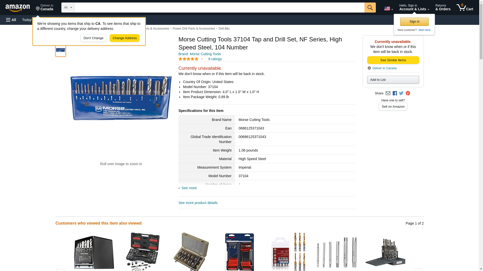Open Account & Lists menu

click(414, 8)
